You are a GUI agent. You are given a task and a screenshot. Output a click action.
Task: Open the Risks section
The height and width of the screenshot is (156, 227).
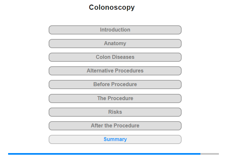[x=115, y=112]
